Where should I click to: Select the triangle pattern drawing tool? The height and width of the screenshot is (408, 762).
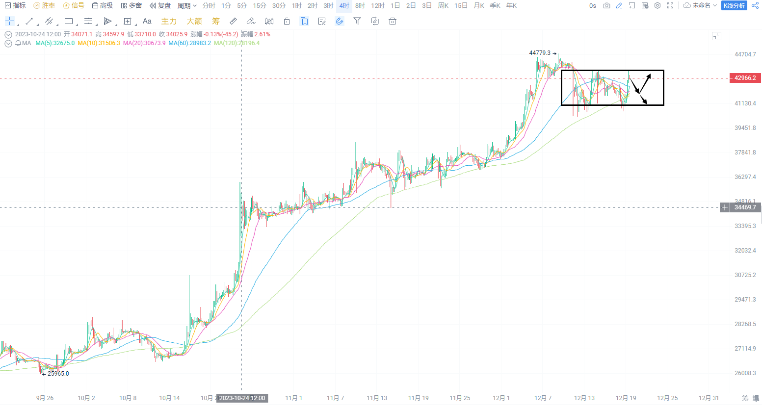coord(108,21)
